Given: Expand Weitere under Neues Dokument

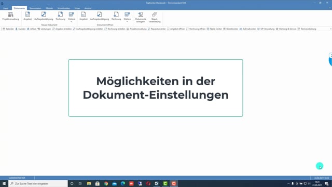Looking at the screenshot, I should pos(72,17).
